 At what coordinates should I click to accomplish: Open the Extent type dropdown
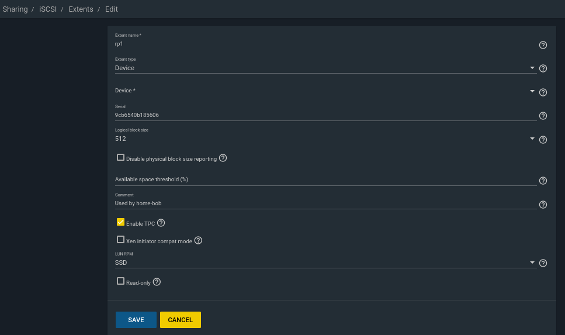coord(325,68)
